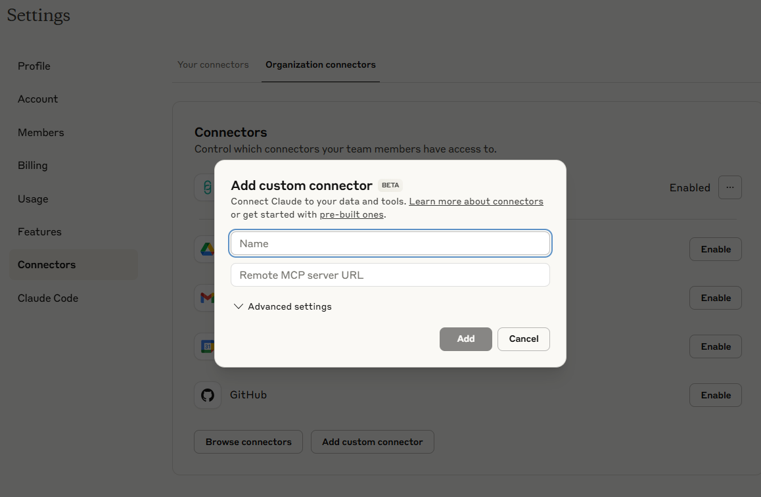Follow the pre-built ones link
This screenshot has width=761, height=497.
click(352, 214)
